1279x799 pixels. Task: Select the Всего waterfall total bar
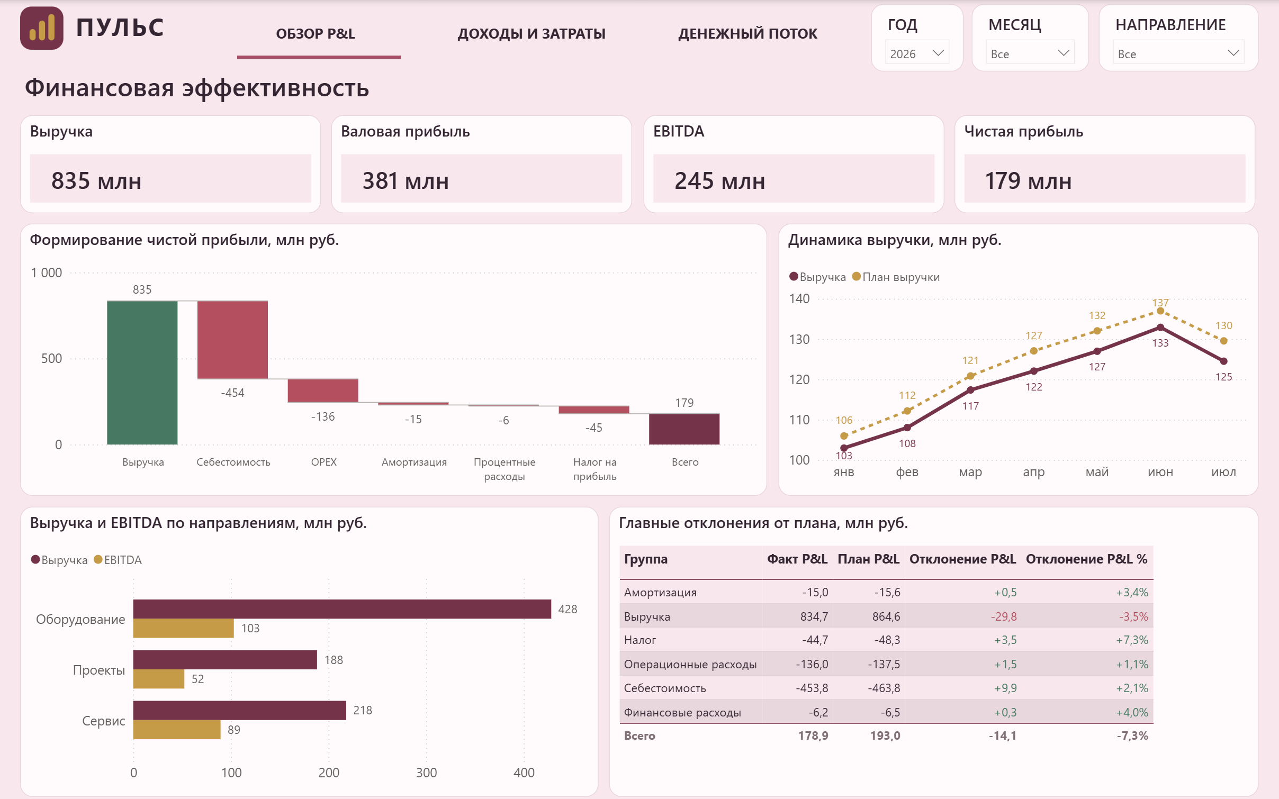coord(684,429)
